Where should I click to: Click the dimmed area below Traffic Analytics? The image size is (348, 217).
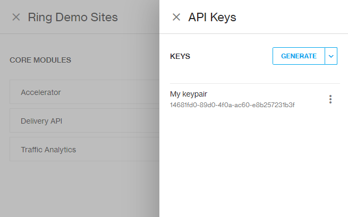pos(80,188)
